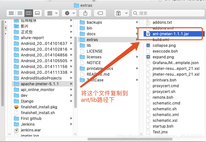206x142 pixels.
Task: Select the lib folder
Action: click(x=108, y=45)
